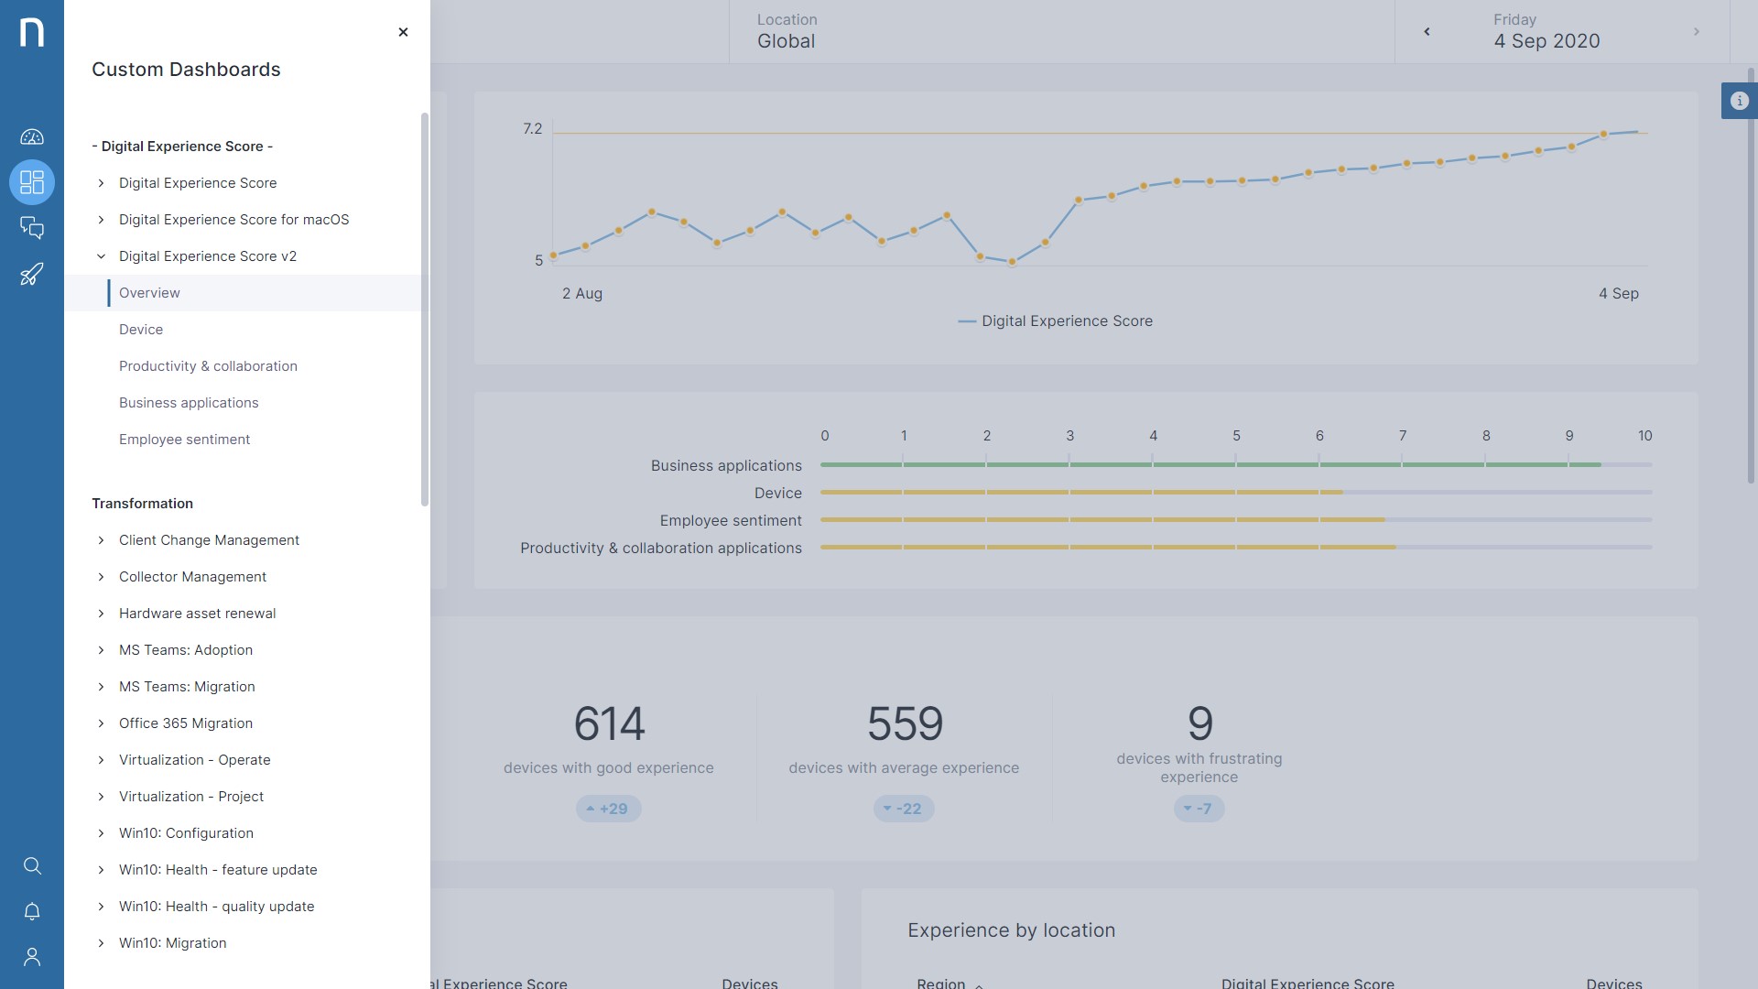Select the Device dashboard tab

(x=141, y=330)
